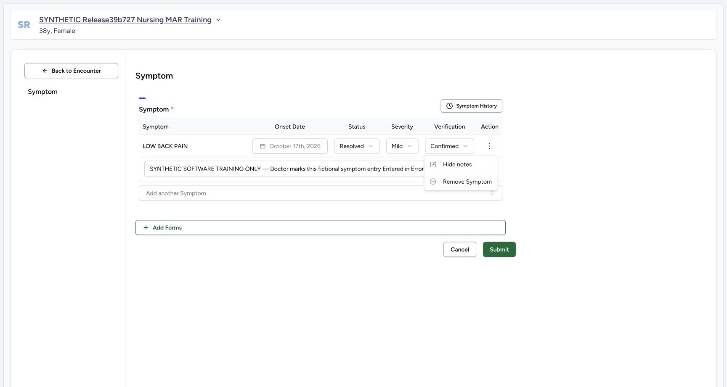The width and height of the screenshot is (727, 387).
Task: Click the LOW BACK PAIN symptom name
Action: [165, 146]
